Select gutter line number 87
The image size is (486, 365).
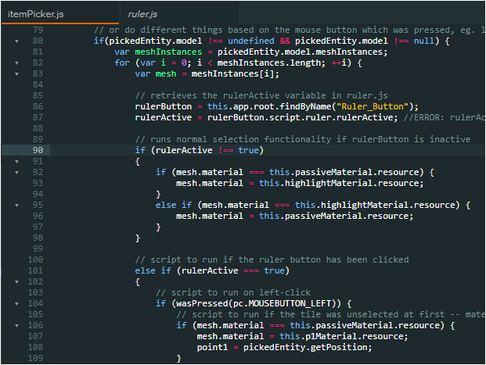click(38, 117)
